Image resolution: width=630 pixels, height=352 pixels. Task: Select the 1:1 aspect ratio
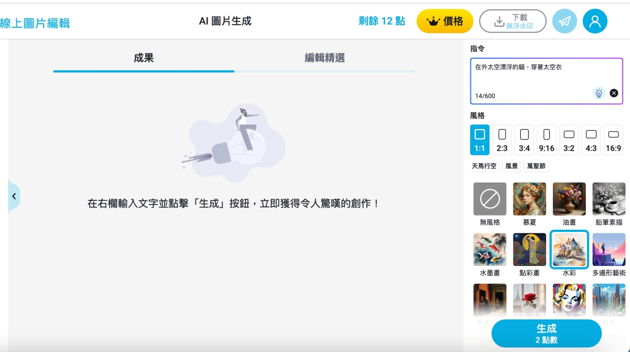click(x=480, y=140)
